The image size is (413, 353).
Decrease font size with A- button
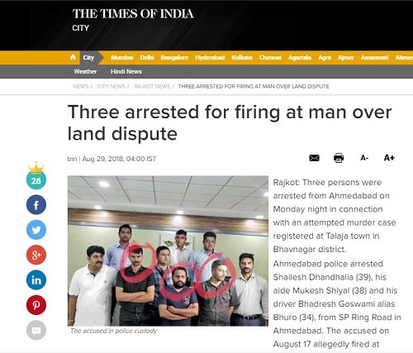click(364, 158)
